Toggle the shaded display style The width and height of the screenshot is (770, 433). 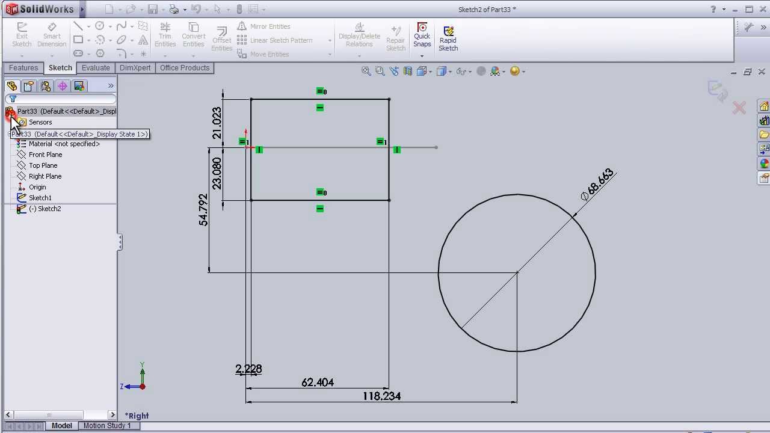click(x=443, y=71)
